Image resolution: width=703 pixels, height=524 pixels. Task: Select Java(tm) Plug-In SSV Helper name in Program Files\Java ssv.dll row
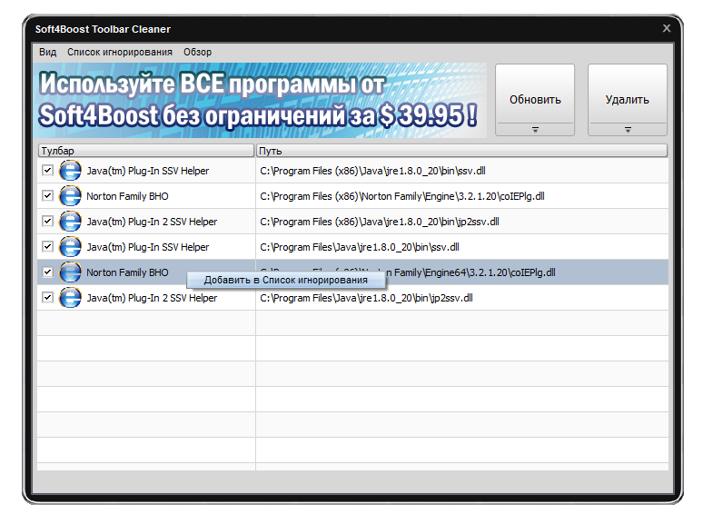pos(147,247)
